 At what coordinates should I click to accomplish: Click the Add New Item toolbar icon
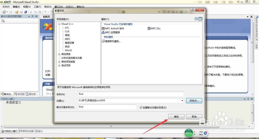point(10,12)
